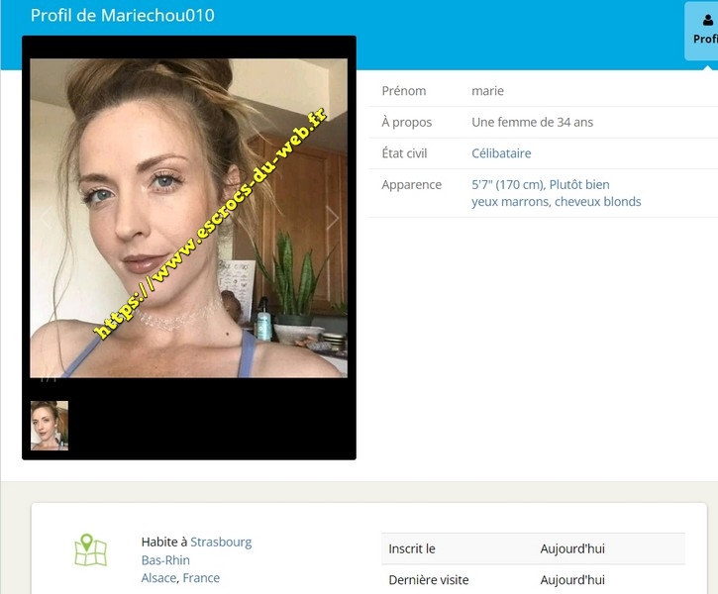Open the "cheveux blonds" link
This screenshot has height=594, width=718.
(598, 202)
